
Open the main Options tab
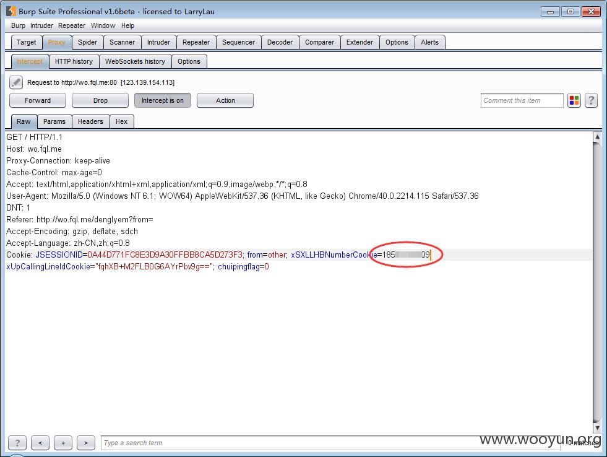coord(397,42)
